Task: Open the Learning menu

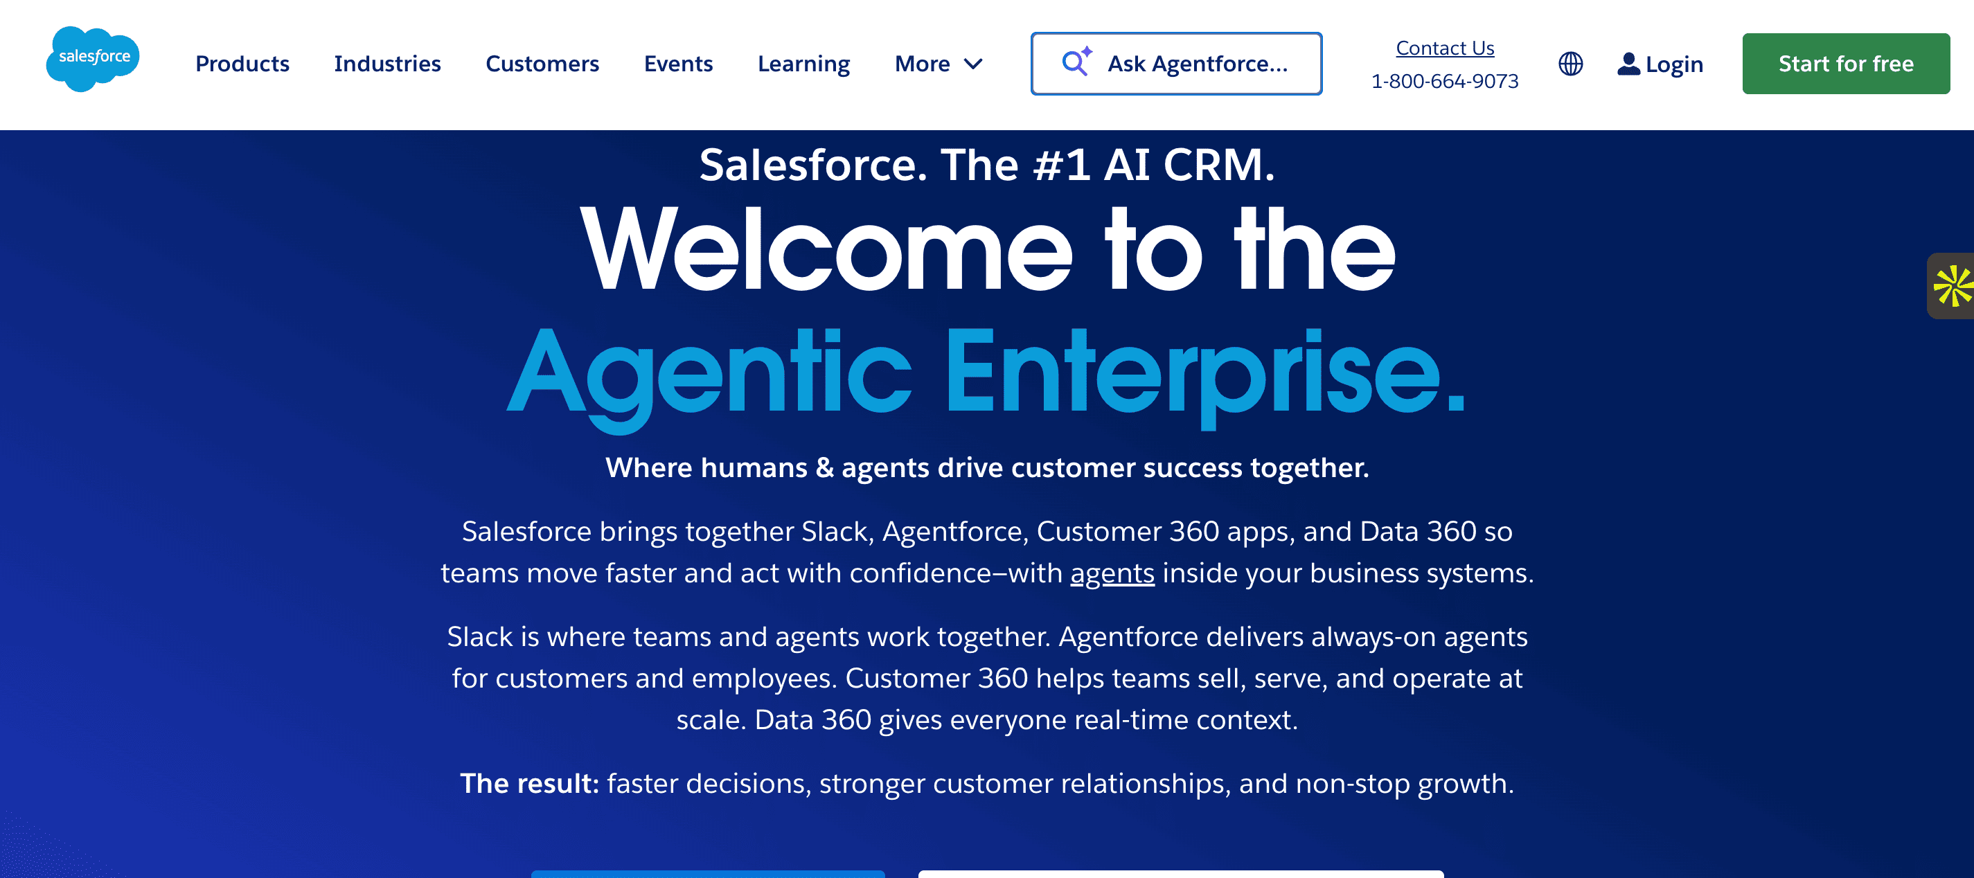Action: coord(803,64)
